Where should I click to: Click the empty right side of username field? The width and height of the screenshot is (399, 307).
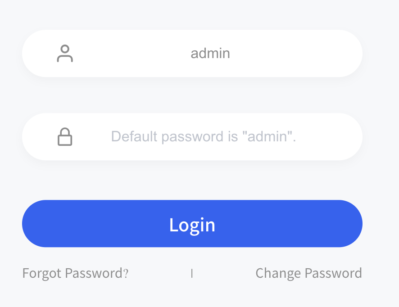(x=295, y=54)
